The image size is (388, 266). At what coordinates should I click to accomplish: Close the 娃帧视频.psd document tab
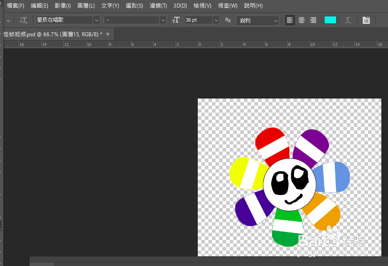[108, 34]
